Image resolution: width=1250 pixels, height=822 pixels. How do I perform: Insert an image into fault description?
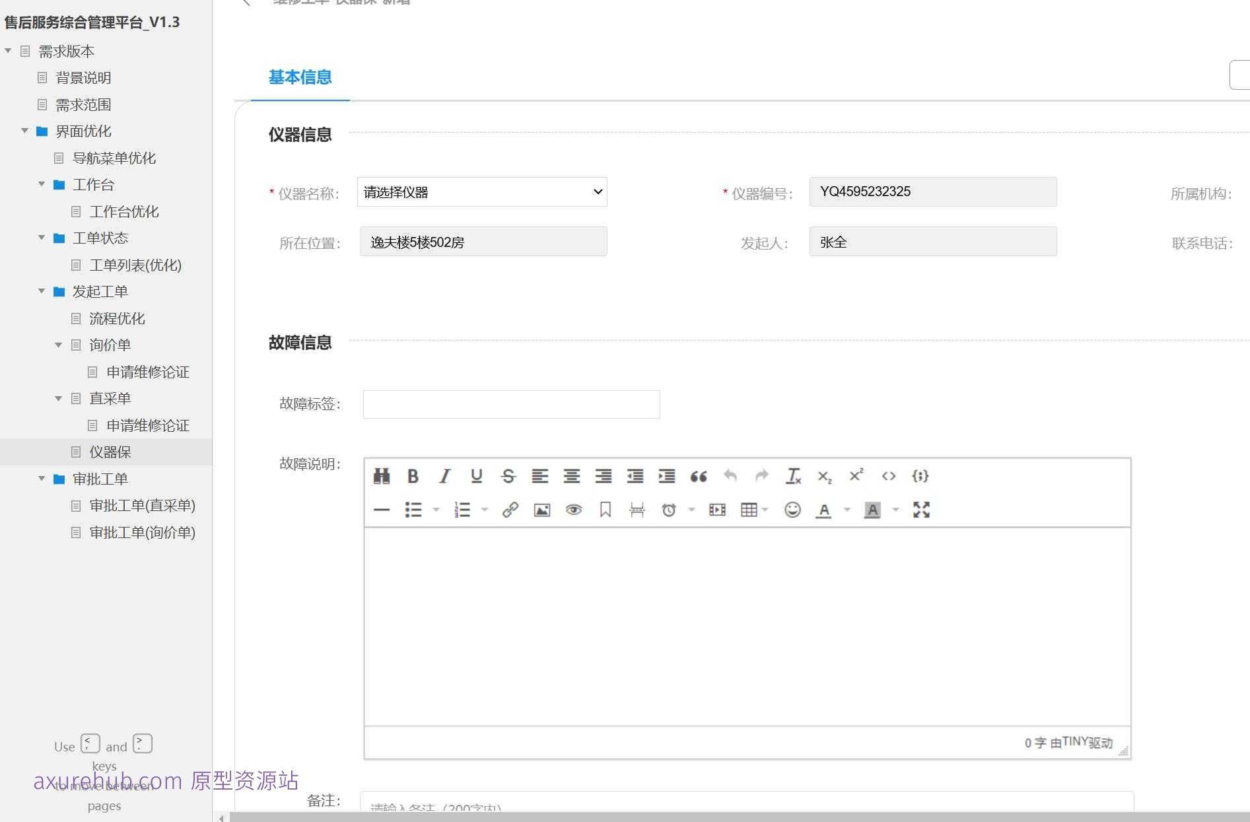click(541, 509)
